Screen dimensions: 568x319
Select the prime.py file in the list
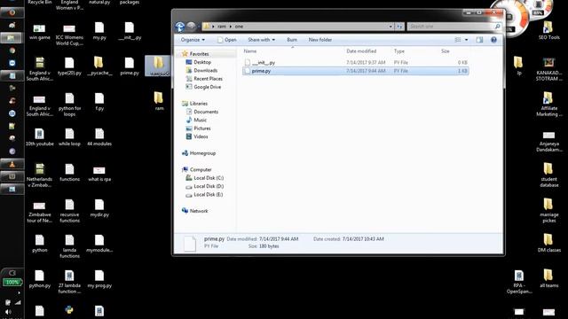355,71
